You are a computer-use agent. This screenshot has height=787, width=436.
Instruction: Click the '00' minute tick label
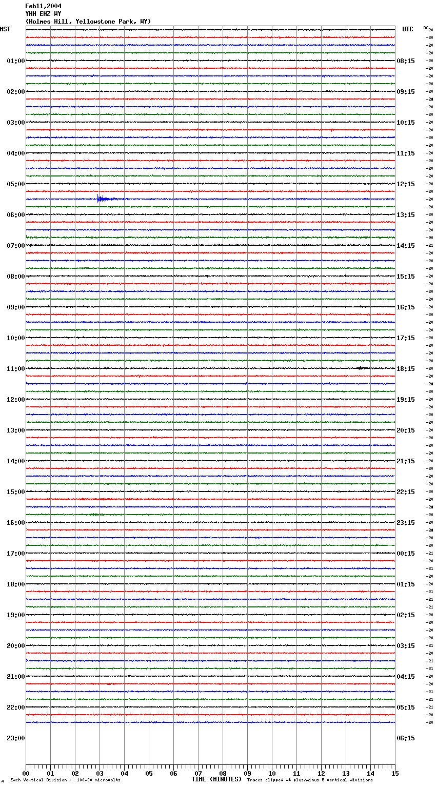(26, 773)
